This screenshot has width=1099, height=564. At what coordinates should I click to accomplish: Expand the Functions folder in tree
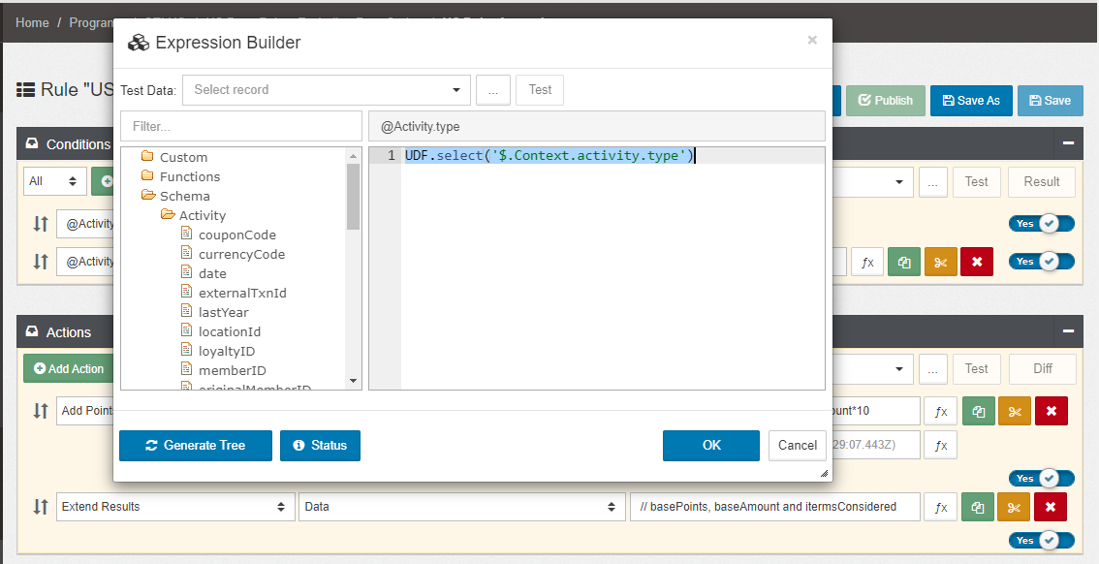(189, 176)
